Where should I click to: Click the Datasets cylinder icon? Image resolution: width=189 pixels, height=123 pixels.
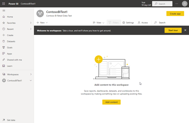(x=4, y=41)
